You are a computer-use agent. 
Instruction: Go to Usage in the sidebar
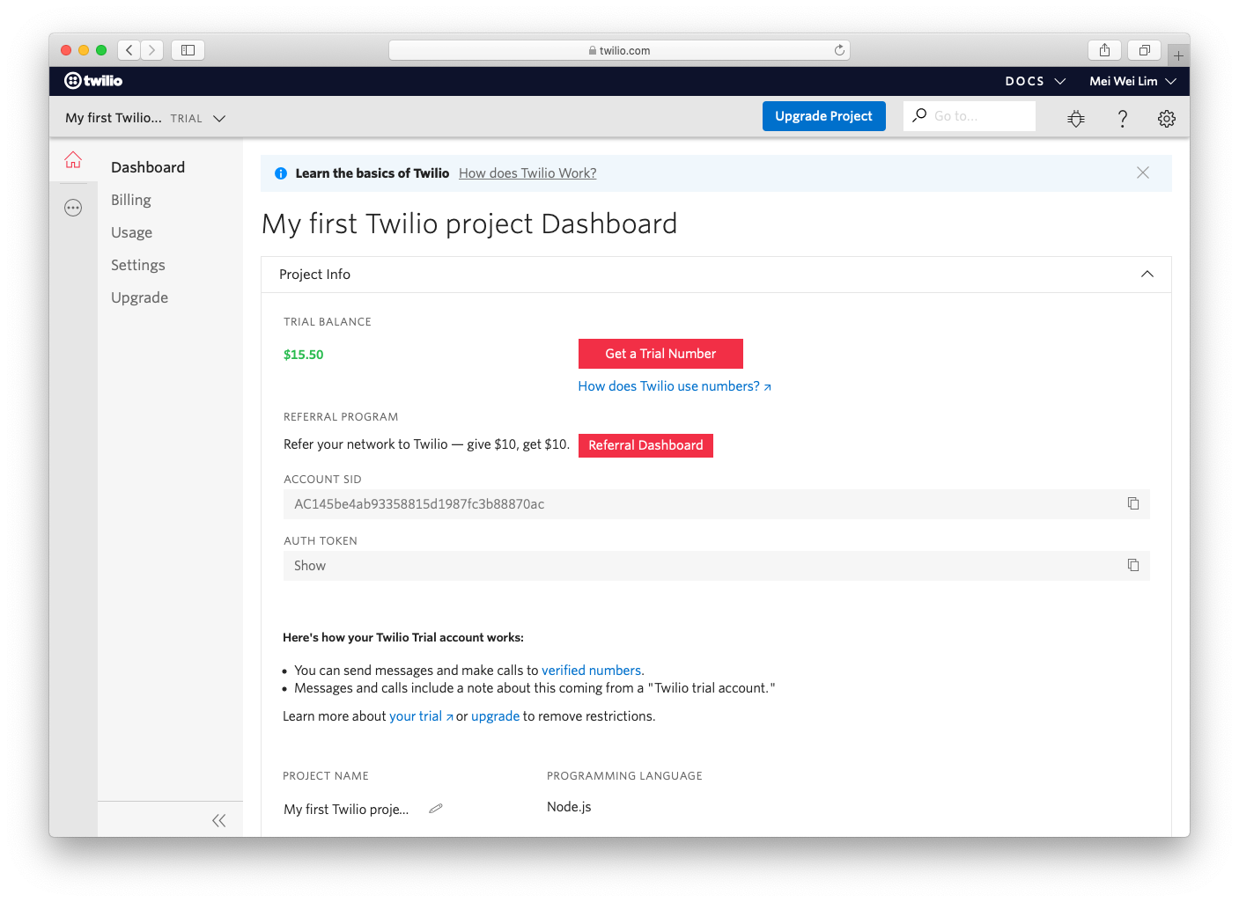pos(132,232)
